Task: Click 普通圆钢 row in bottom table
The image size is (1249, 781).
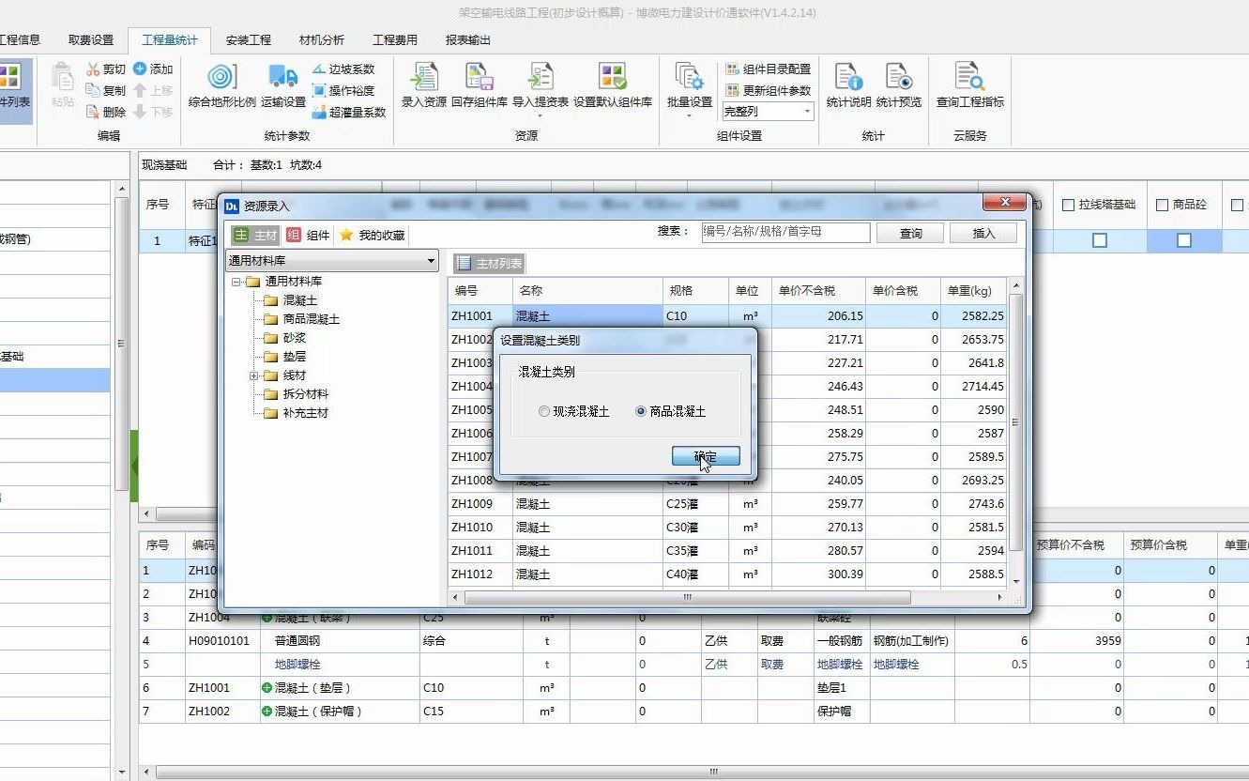Action: tap(693, 641)
